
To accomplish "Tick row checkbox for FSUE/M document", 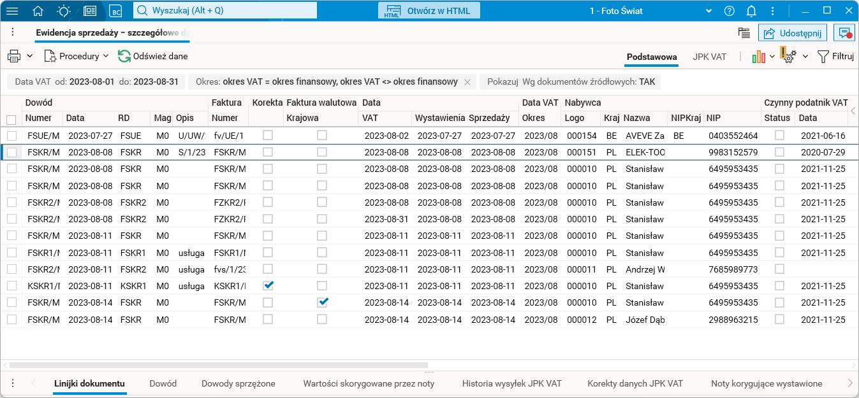I will coord(11,136).
